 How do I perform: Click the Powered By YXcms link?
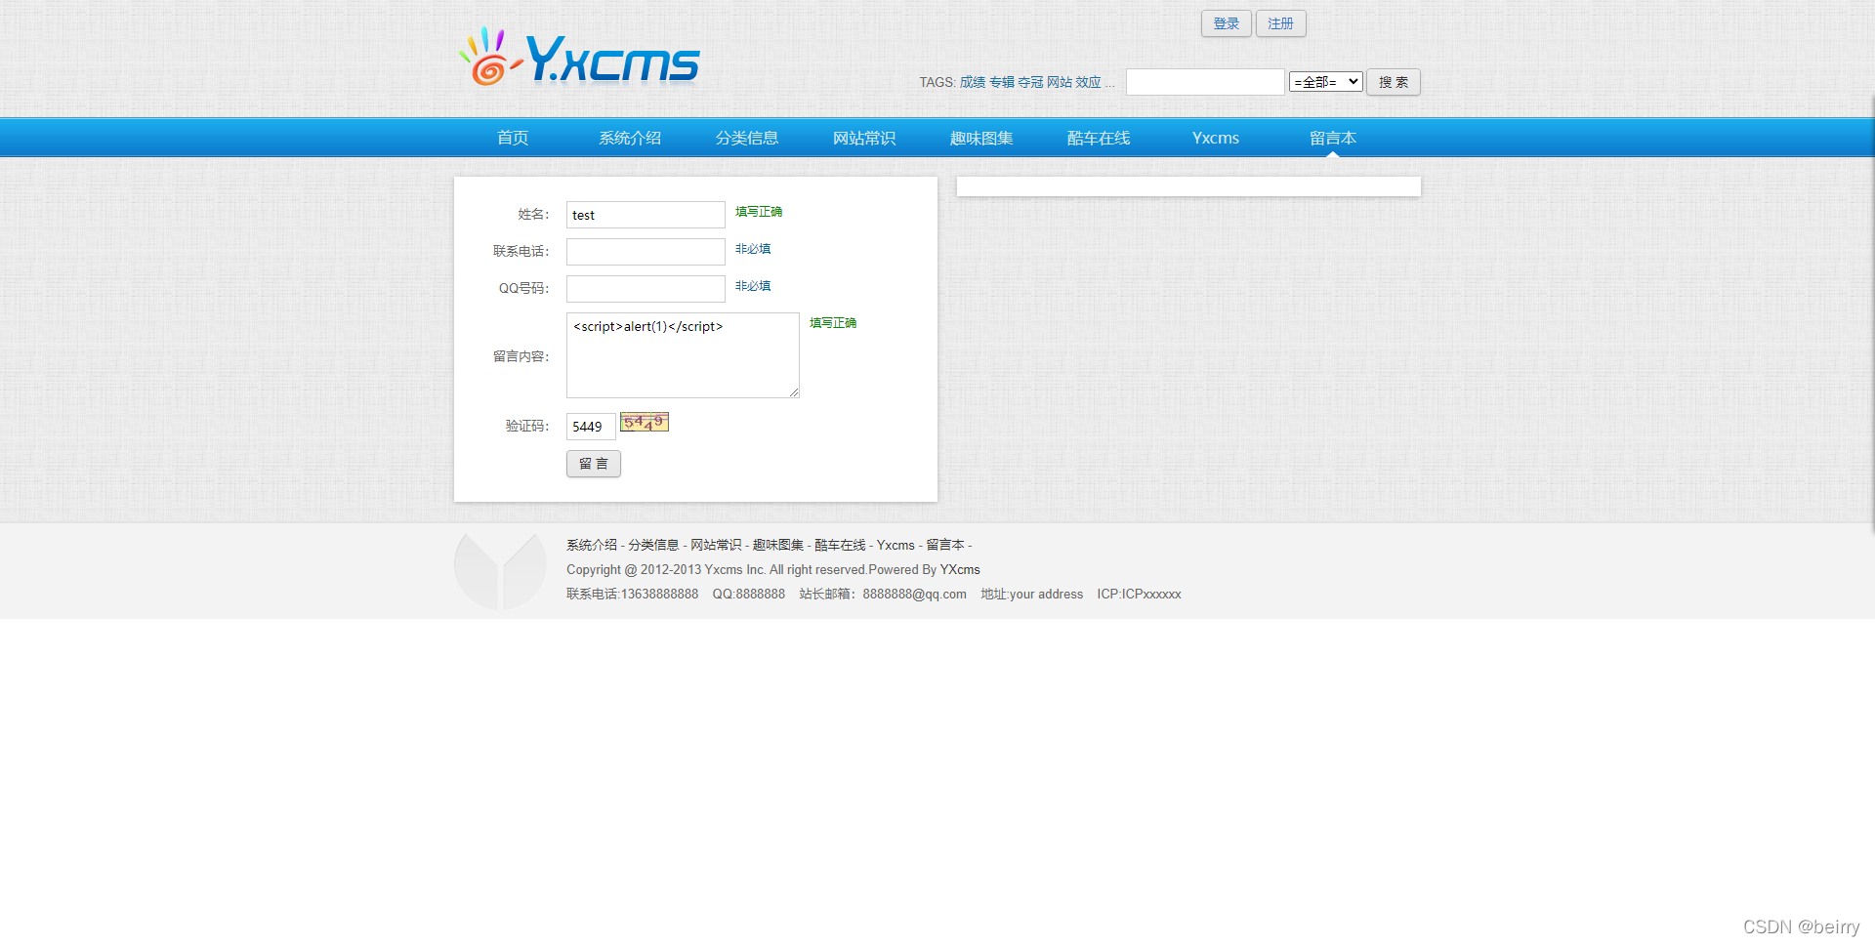tap(960, 569)
